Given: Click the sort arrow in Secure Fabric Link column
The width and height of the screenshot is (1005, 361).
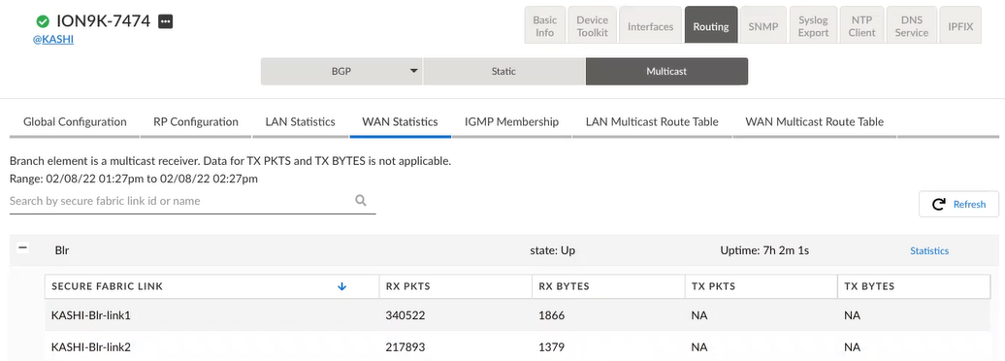Looking at the screenshot, I should pyautogui.click(x=341, y=286).
